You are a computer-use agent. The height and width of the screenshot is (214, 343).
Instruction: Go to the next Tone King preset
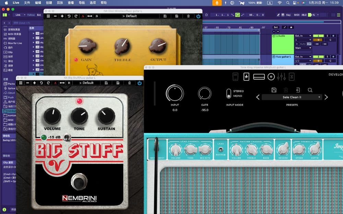[x=326, y=97]
